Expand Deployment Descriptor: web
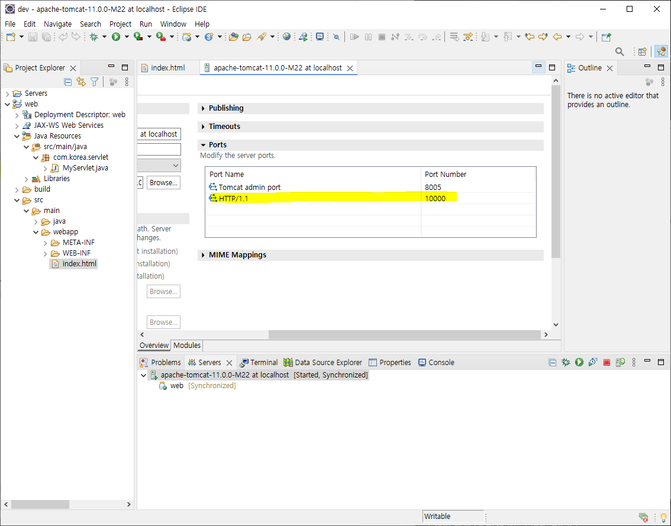The width and height of the screenshot is (671, 526). [x=17, y=115]
